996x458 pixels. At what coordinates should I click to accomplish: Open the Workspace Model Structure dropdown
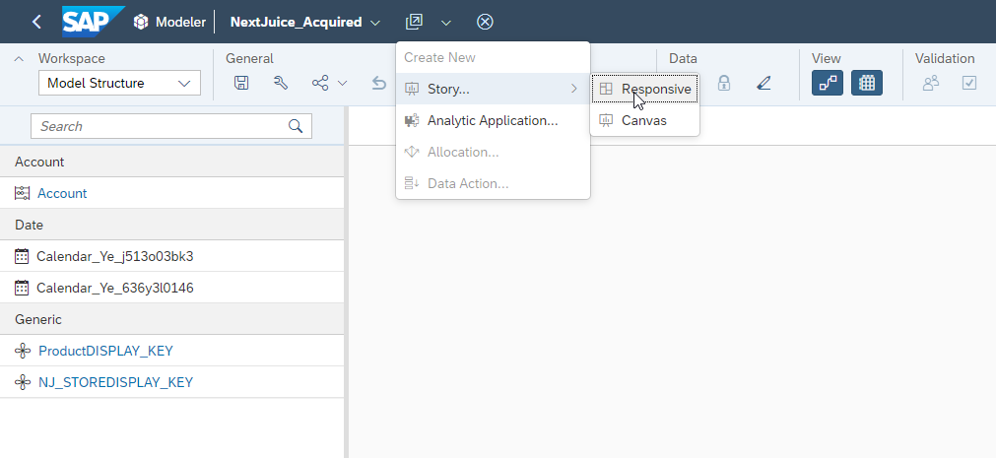pos(119,84)
